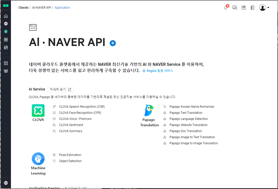Viewport: 278px width, 189px height.
Task: Click the code window icon above title
Action: pos(33,27)
